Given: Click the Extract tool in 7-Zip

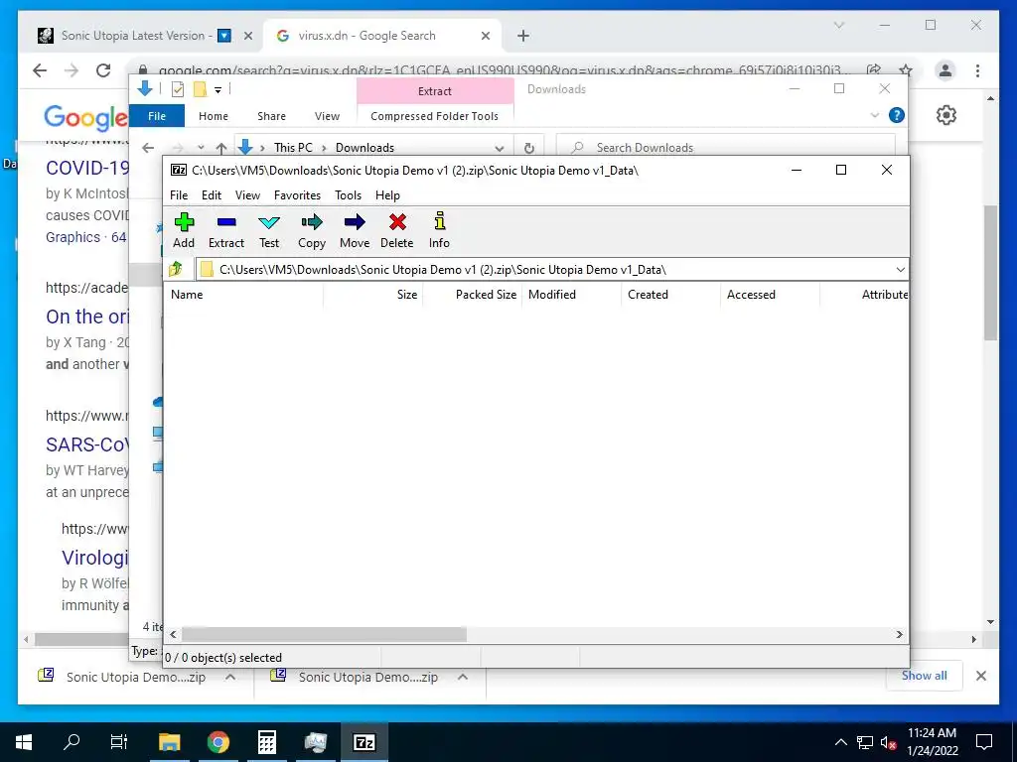Looking at the screenshot, I should (x=226, y=230).
